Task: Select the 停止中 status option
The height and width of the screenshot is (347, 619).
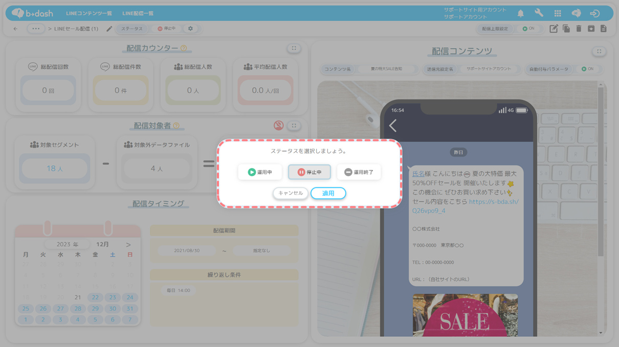Action: pyautogui.click(x=309, y=172)
